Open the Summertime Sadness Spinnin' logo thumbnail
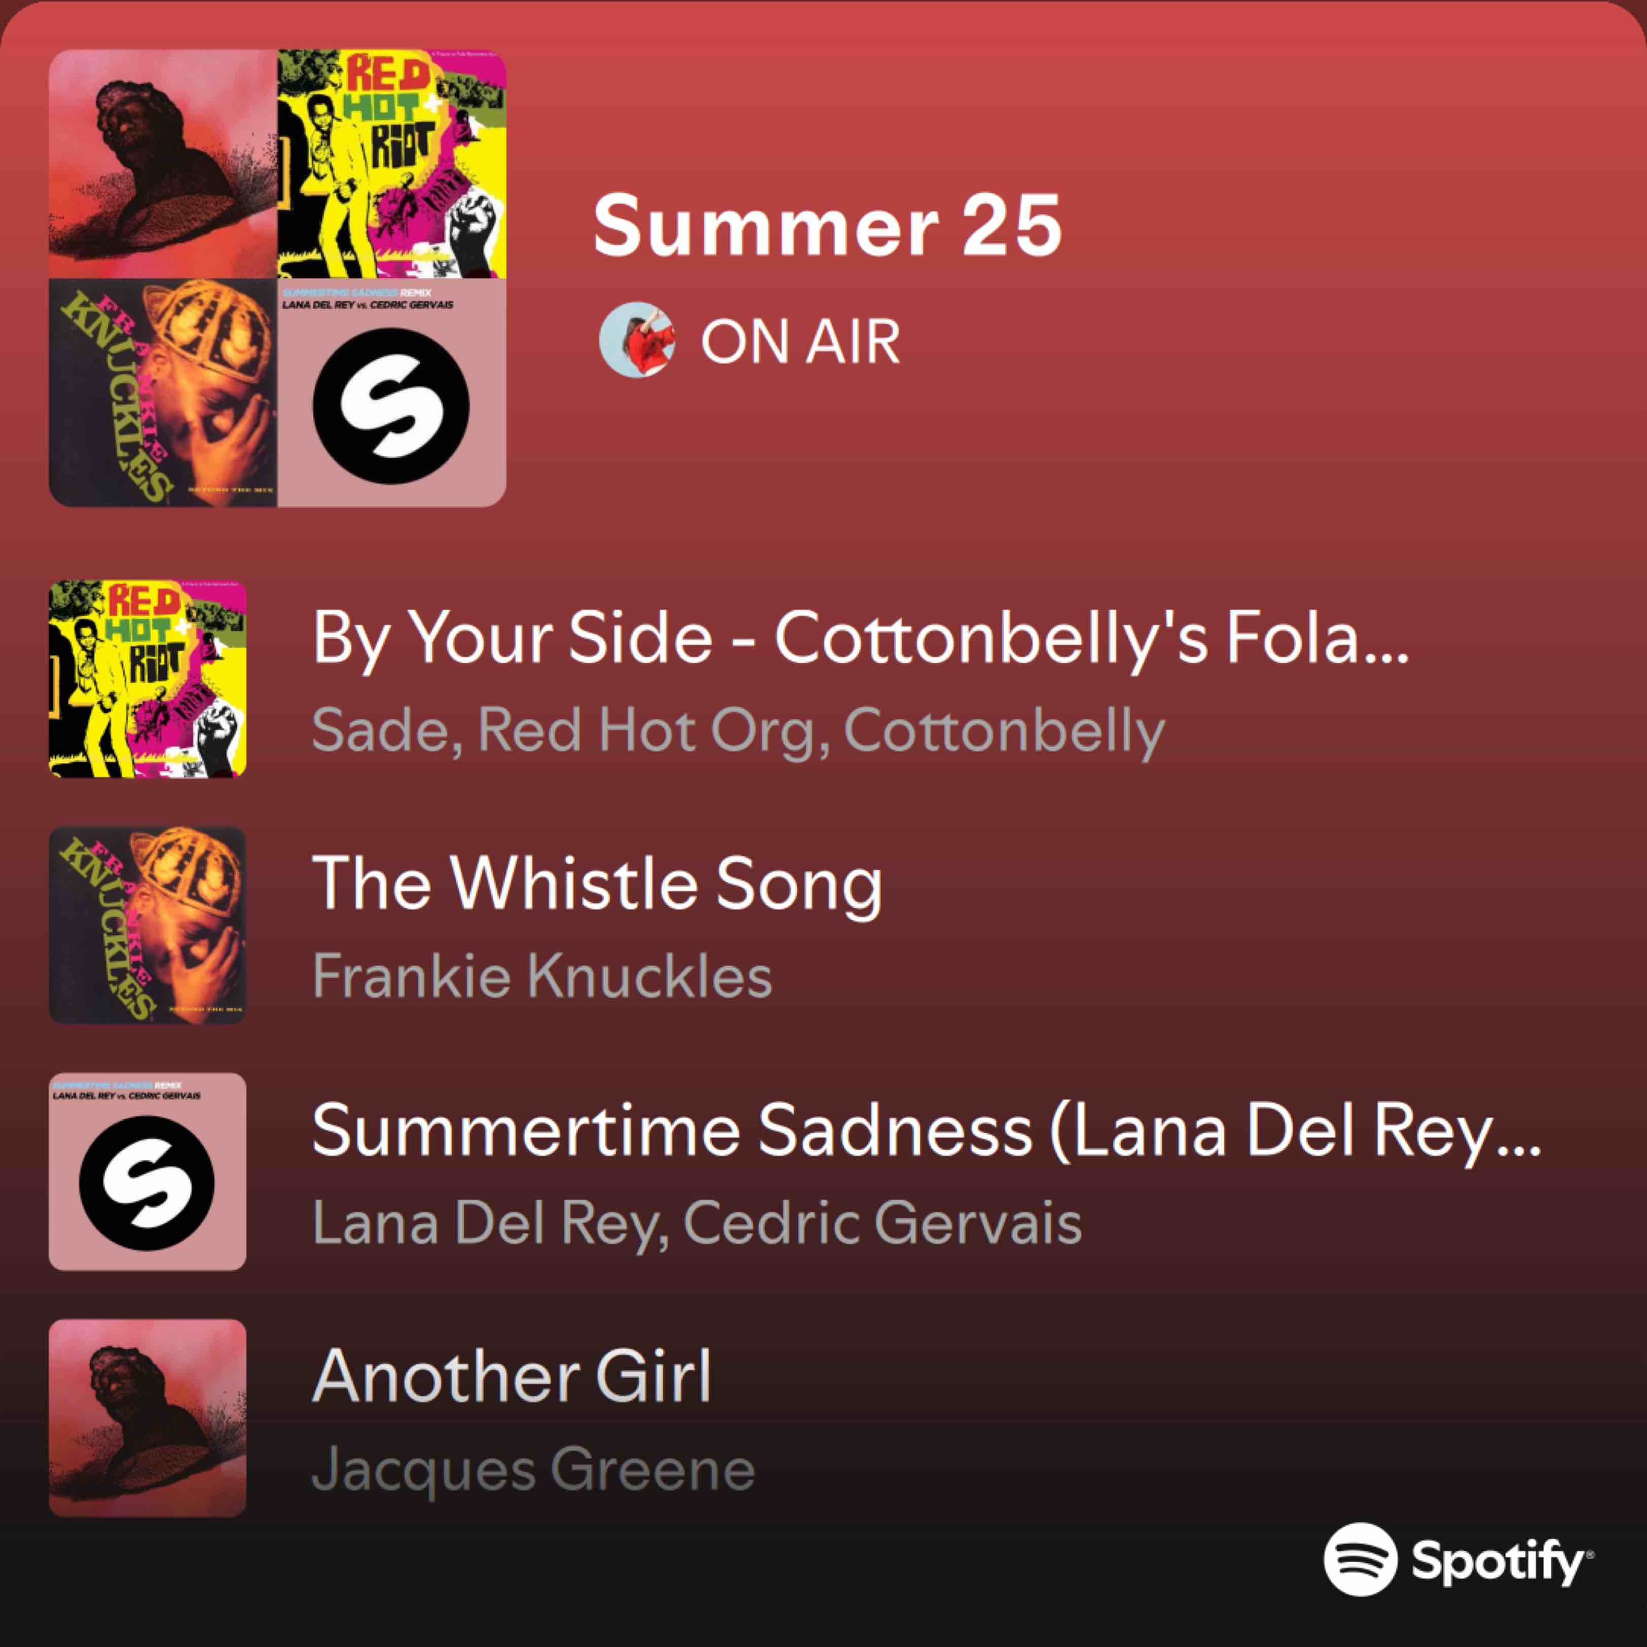 click(148, 1172)
